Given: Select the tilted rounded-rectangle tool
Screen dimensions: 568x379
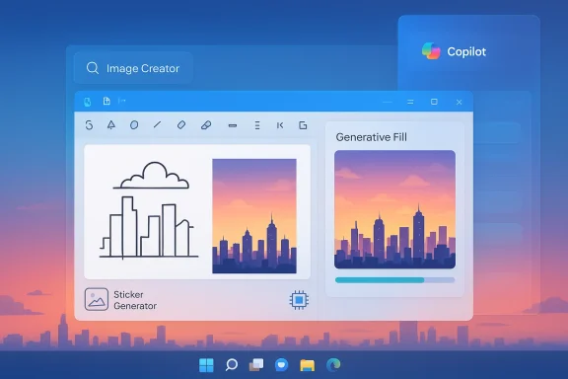Looking at the screenshot, I should [x=181, y=124].
